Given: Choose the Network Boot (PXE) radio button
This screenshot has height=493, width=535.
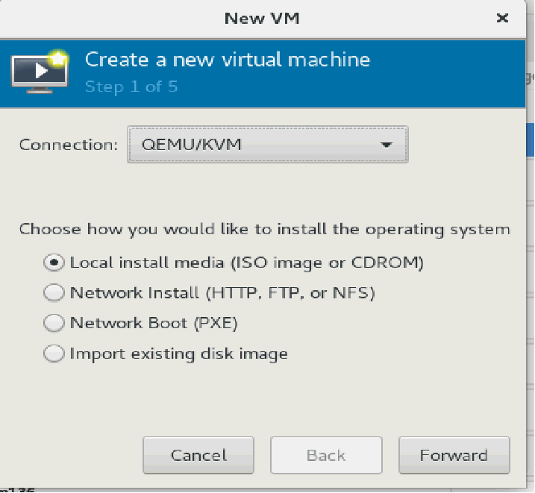Looking at the screenshot, I should tap(54, 324).
